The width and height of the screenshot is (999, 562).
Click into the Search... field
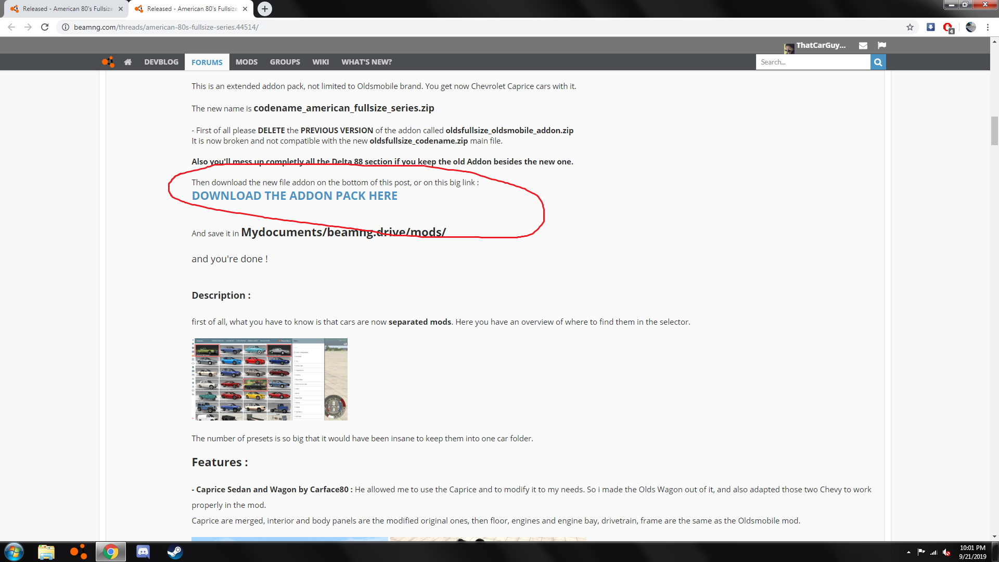tap(813, 62)
